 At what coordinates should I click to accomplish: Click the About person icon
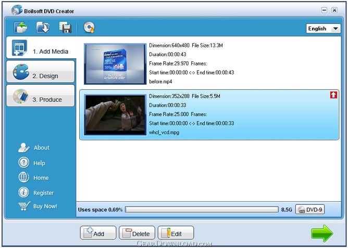coord(23,148)
